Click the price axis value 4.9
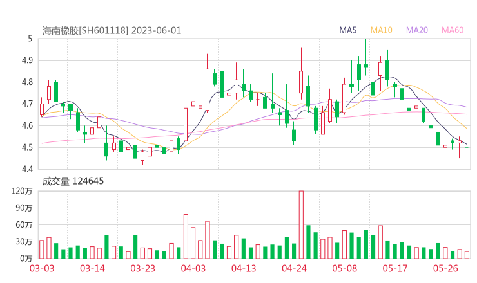477x283 pixels. [27, 60]
